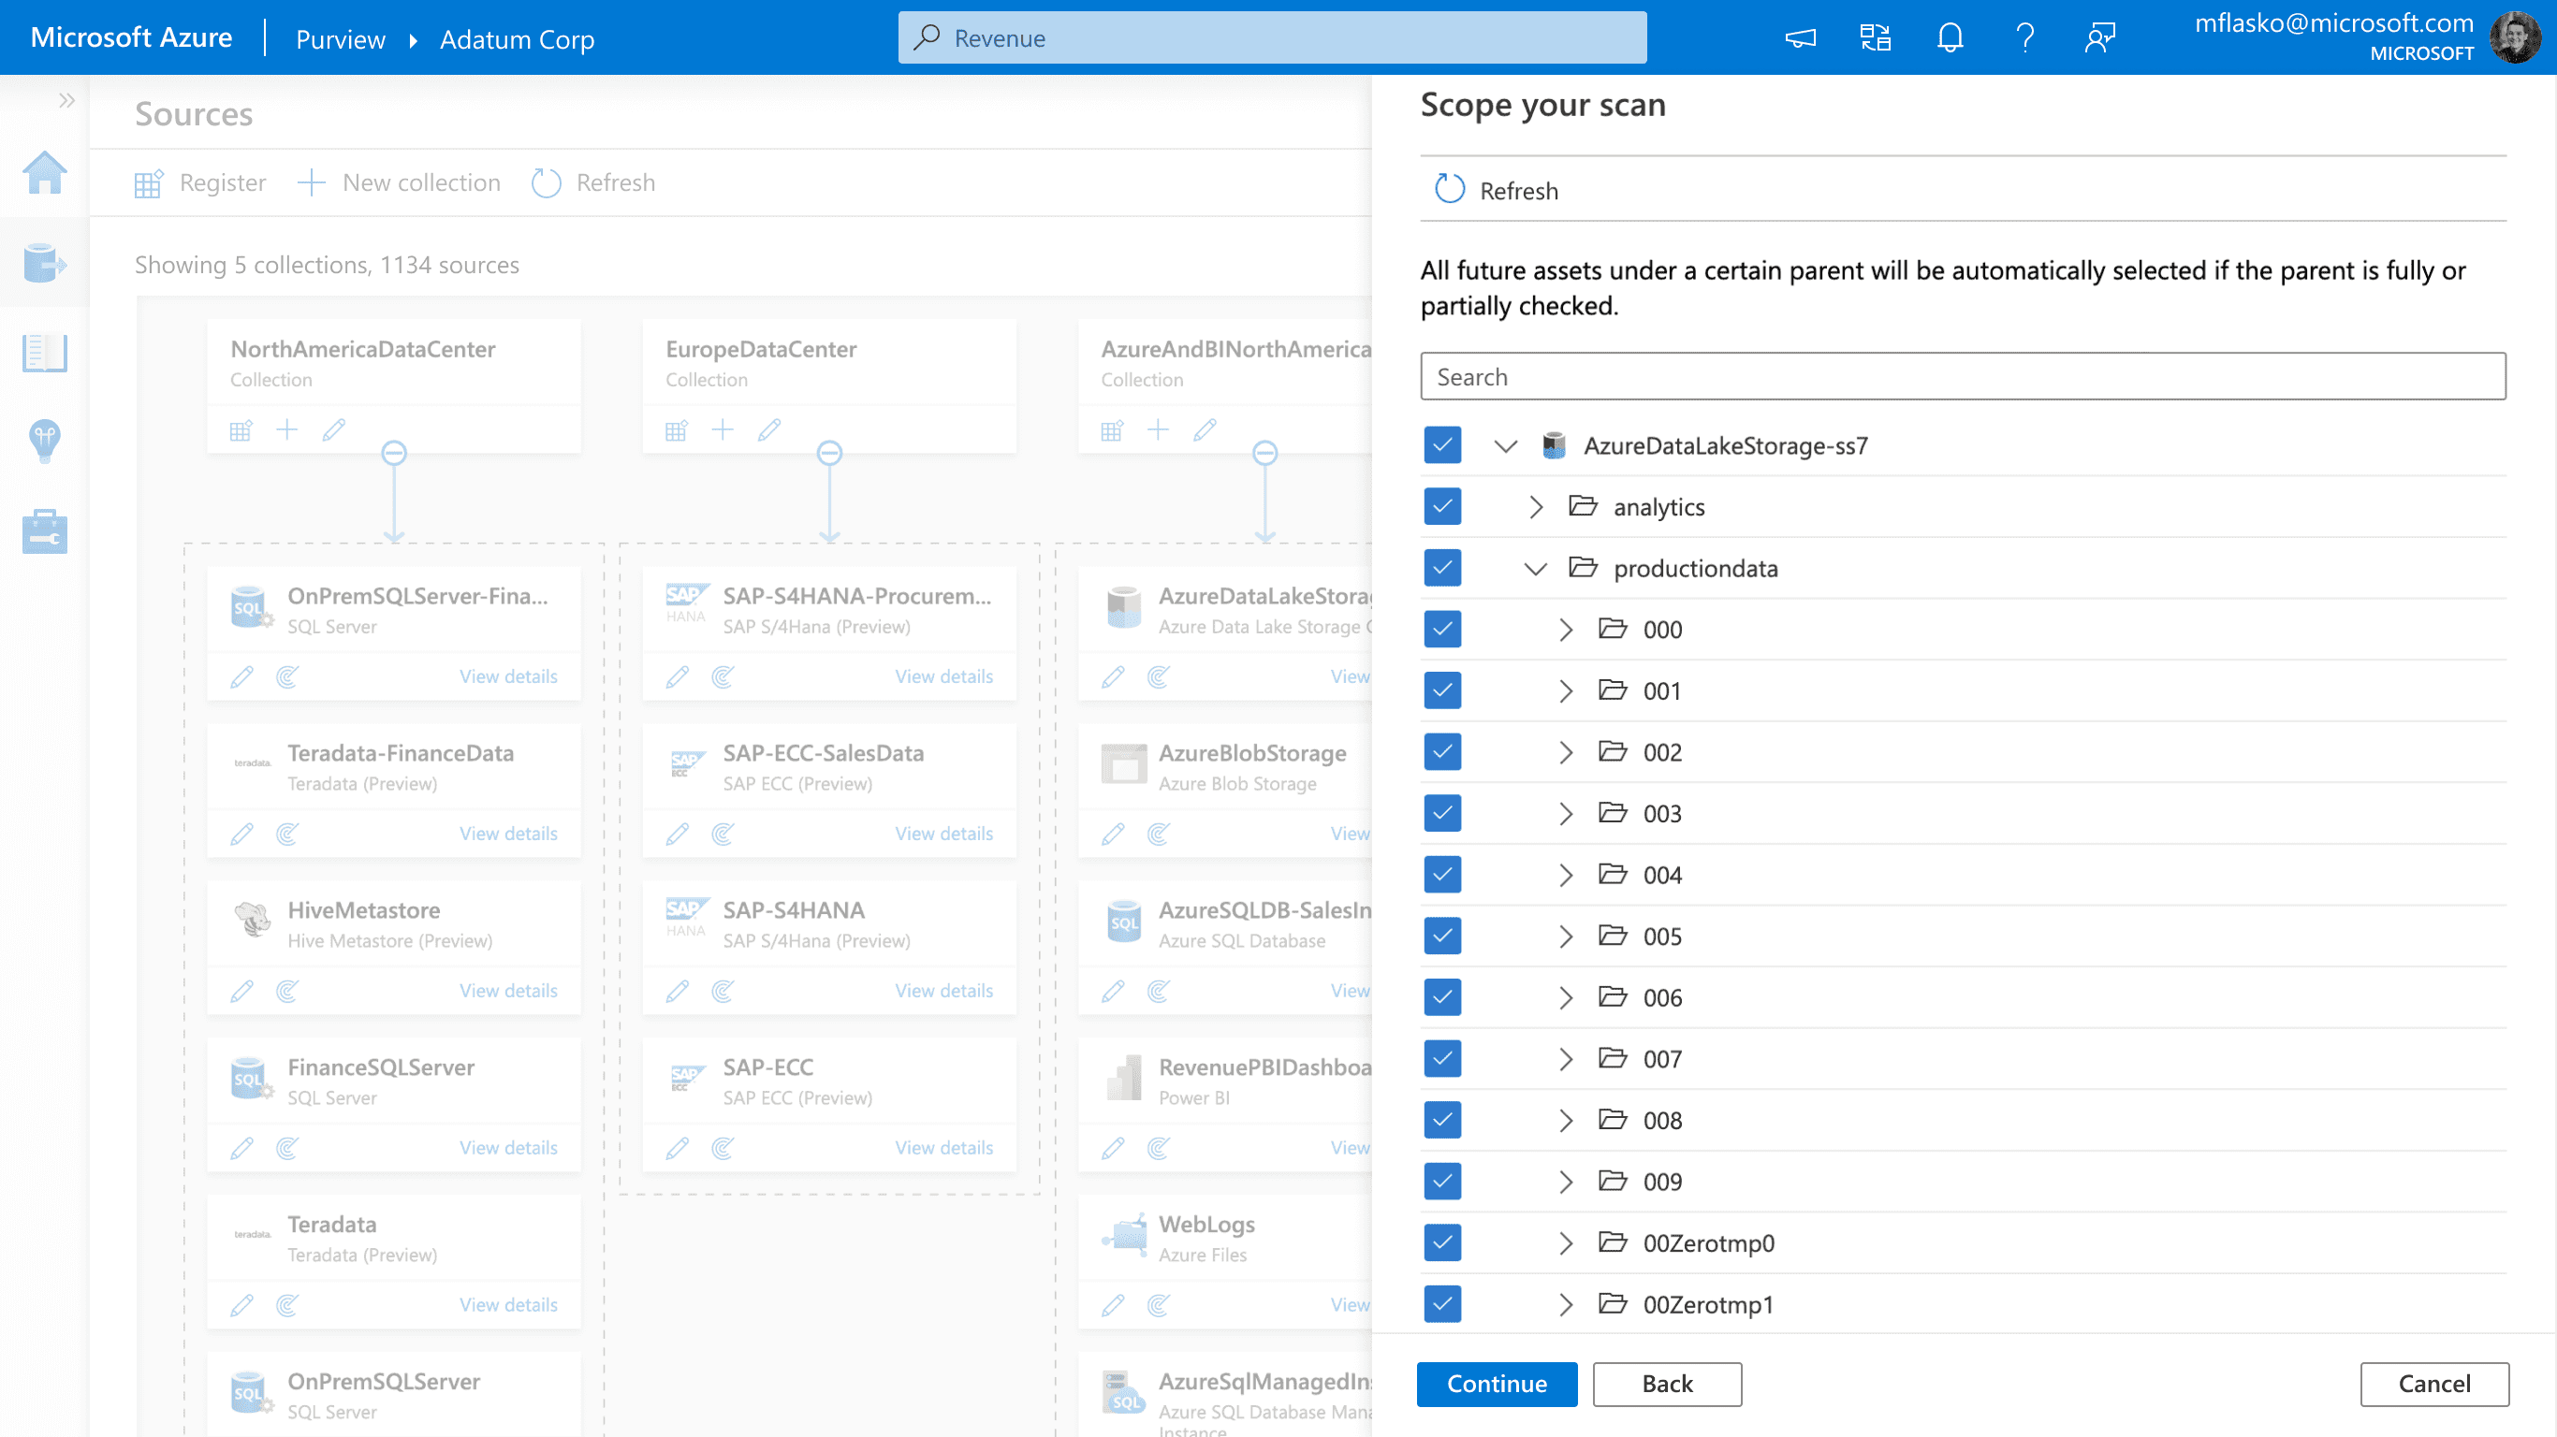
Task: View details of SAP-ECC-SalesData
Action: coord(944,834)
